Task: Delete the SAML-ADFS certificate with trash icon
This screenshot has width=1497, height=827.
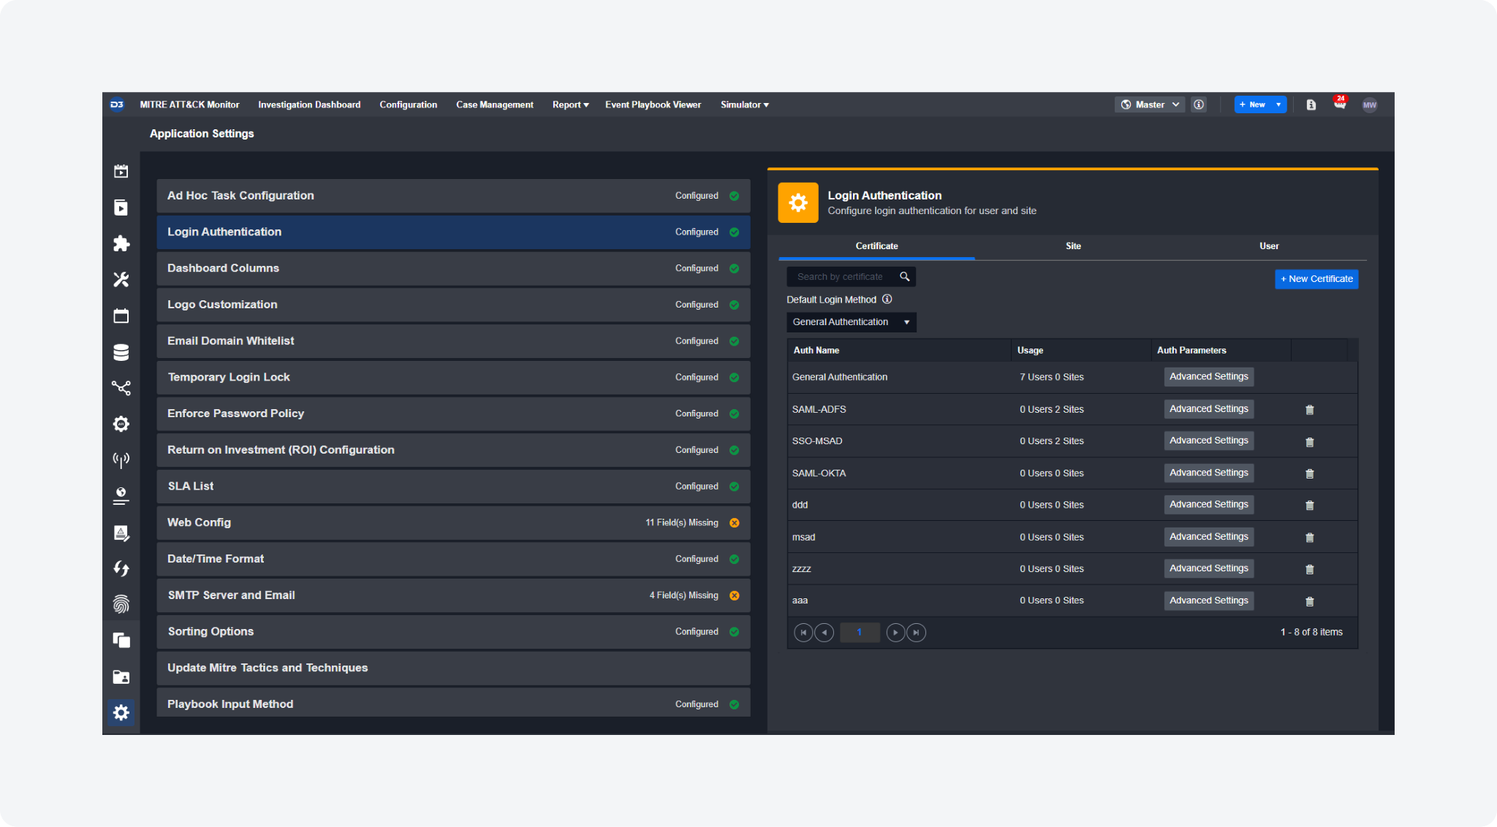Action: tap(1309, 410)
